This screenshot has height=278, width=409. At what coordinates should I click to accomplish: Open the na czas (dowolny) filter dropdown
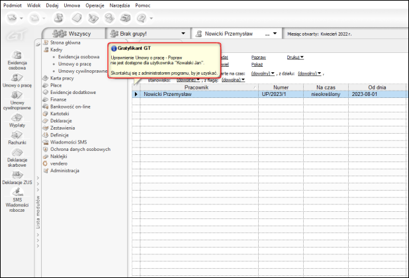(x=263, y=73)
